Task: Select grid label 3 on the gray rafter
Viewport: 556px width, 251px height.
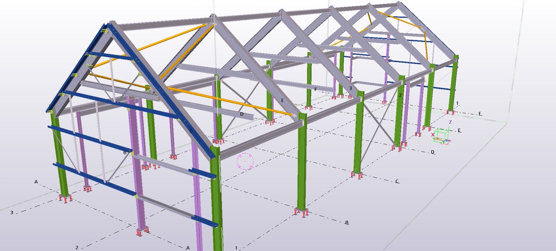Action: click(350, 88)
